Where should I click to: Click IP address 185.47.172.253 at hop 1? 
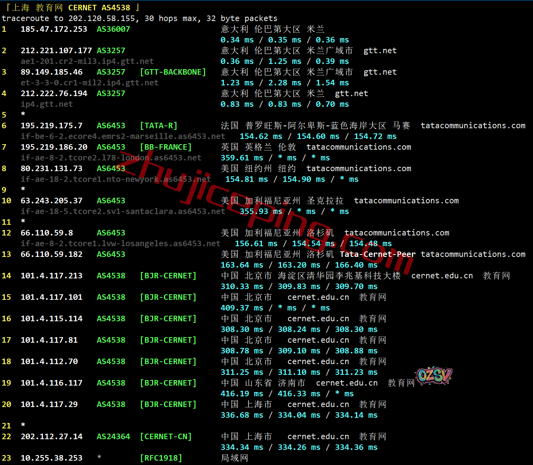pyautogui.click(x=54, y=29)
